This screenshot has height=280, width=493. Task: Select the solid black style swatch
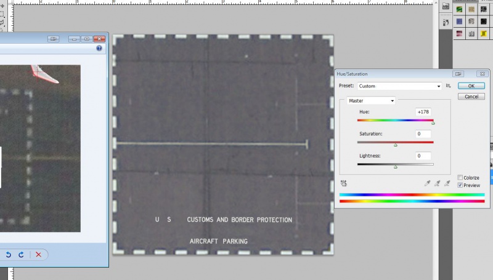coord(484,22)
